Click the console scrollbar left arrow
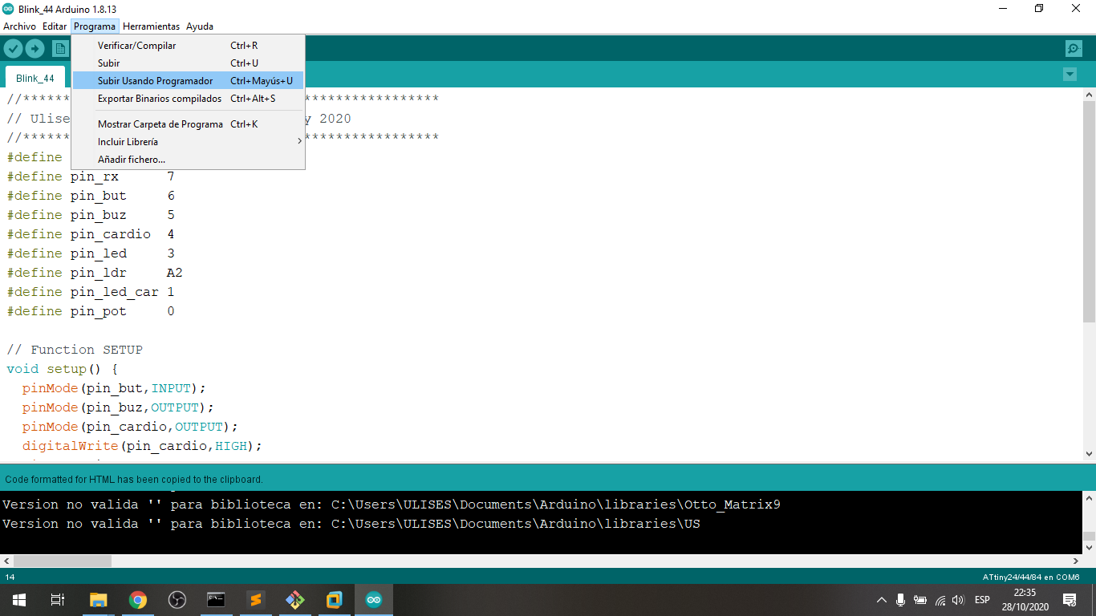This screenshot has height=616, width=1096. [6, 561]
